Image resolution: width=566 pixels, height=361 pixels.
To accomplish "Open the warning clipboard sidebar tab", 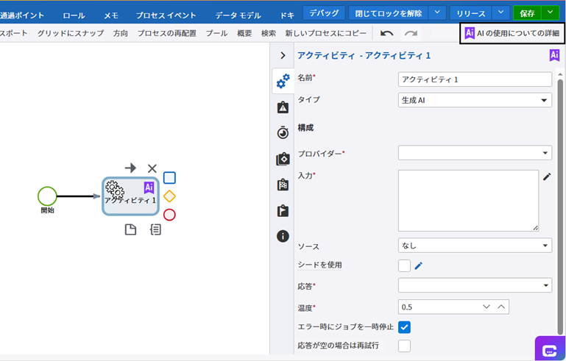I will [x=283, y=107].
